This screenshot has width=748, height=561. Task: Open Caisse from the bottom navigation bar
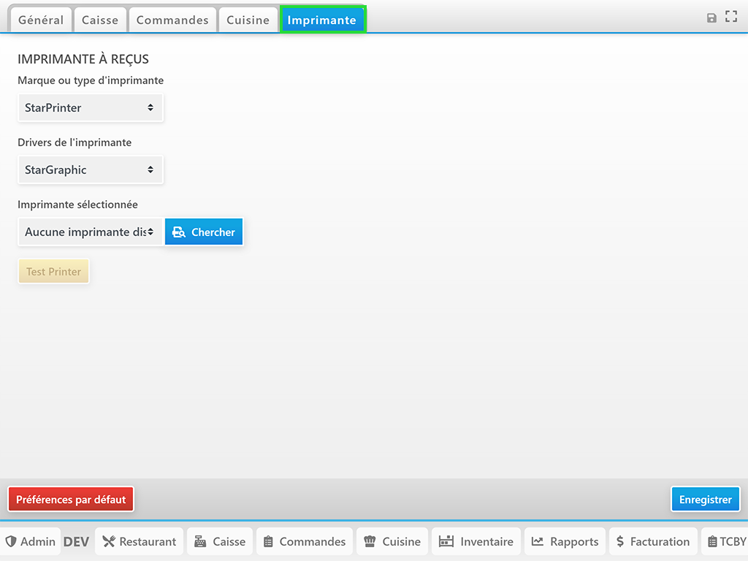tap(220, 541)
